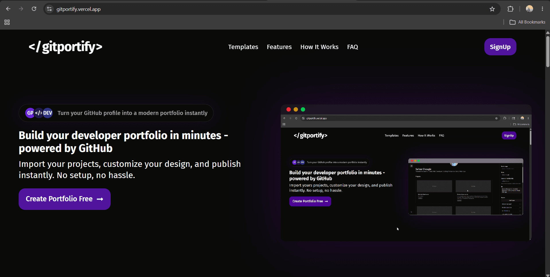Click the scrollbar up arrow

[547, 32]
